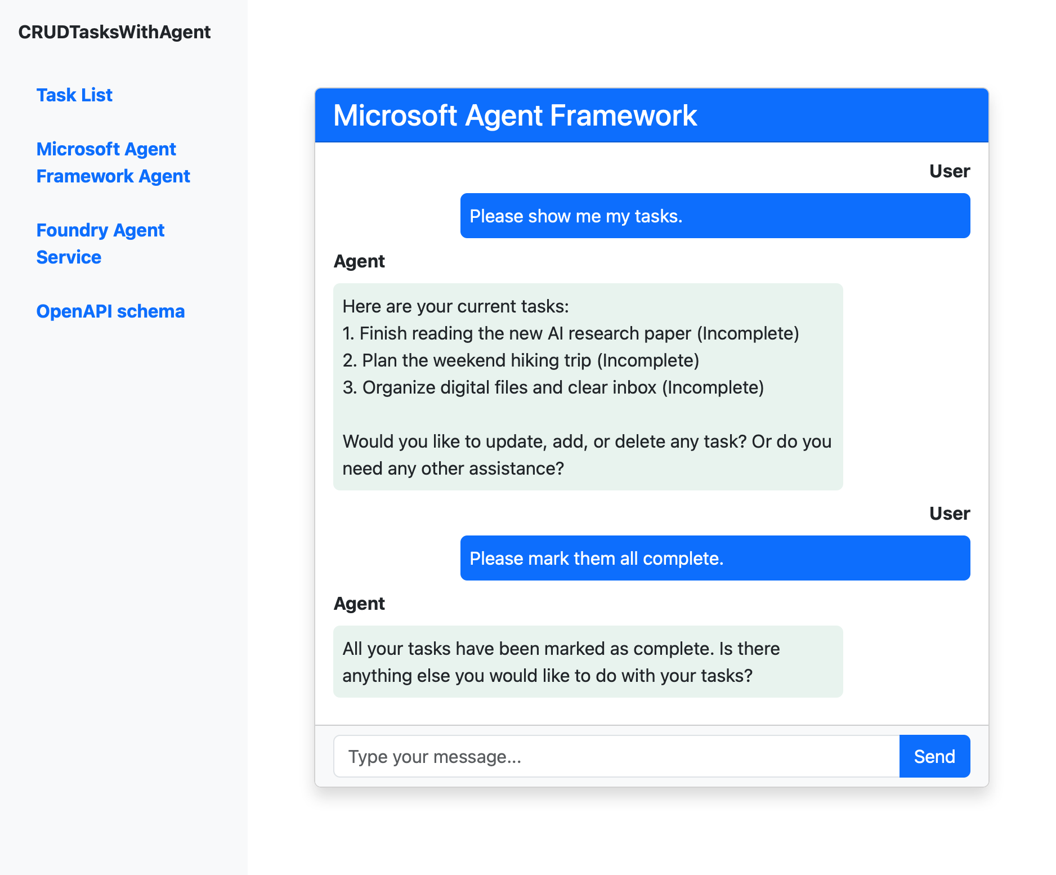Click task 'Finish reading the new AI research paper'

point(570,333)
